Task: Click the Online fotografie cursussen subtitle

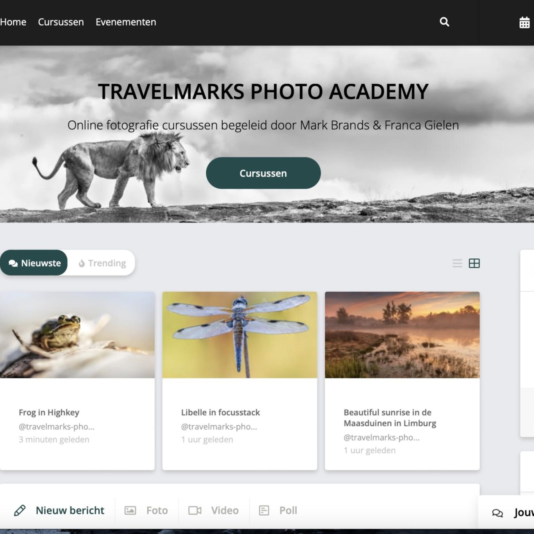Action: [263, 125]
